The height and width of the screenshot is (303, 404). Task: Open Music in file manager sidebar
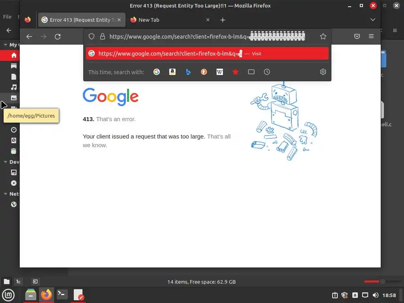[14, 87]
